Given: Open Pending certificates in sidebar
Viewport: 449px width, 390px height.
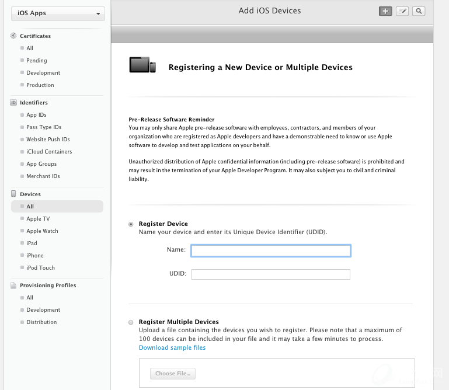Looking at the screenshot, I should pyautogui.click(x=36, y=61).
